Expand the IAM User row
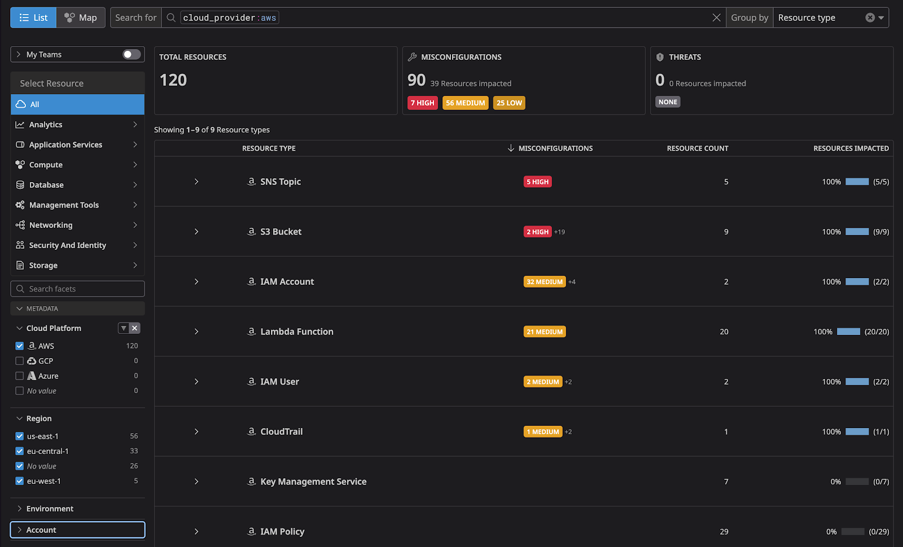 196,382
